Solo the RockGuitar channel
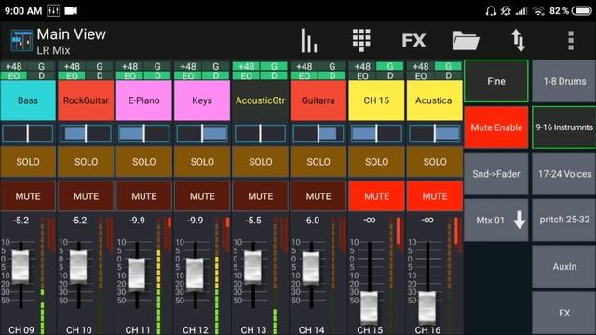Screen dimensions: 596x335 pos(86,161)
